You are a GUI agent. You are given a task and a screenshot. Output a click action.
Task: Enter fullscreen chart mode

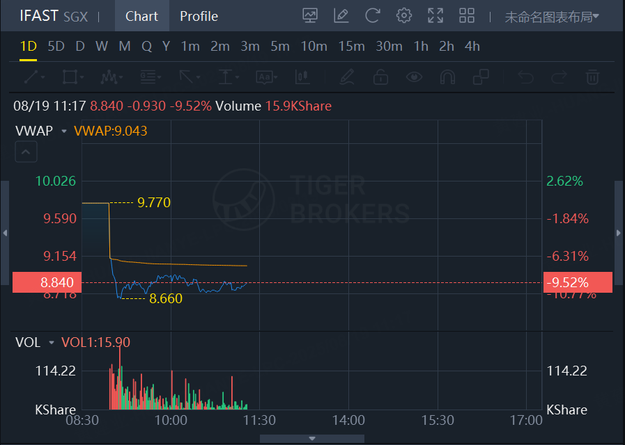[435, 15]
